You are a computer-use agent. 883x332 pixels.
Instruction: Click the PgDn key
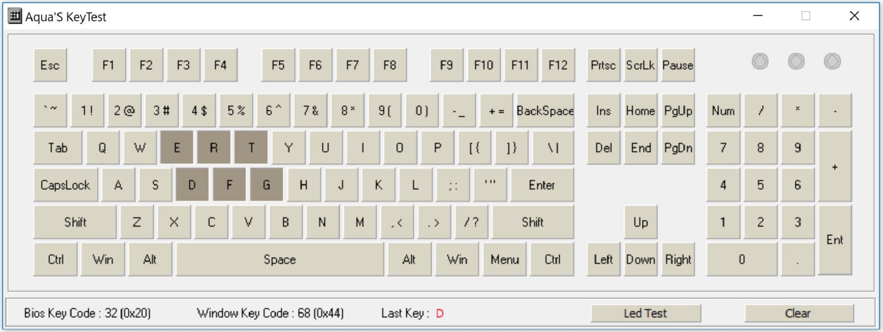coord(678,147)
